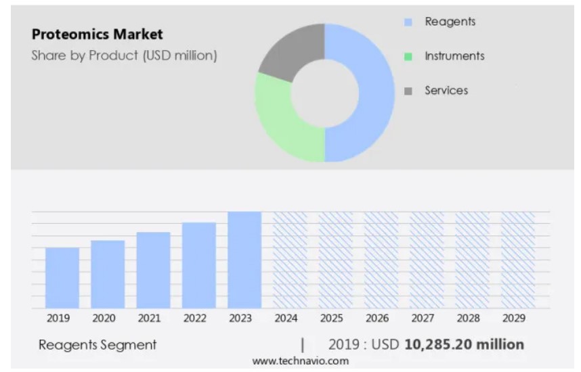Click the USD 10,285.20 million value

pyautogui.click(x=464, y=344)
